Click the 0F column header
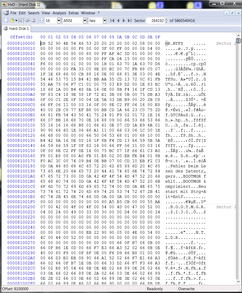The height and width of the screenshot is (293, 242). coord(158,37)
